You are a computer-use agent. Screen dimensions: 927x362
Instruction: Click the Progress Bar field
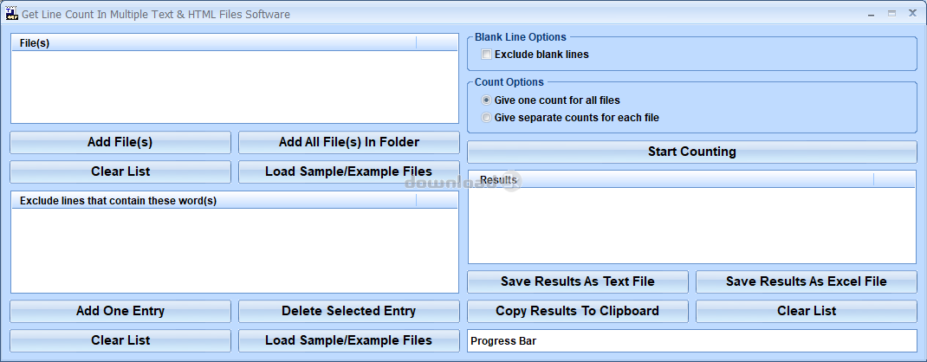(x=691, y=340)
